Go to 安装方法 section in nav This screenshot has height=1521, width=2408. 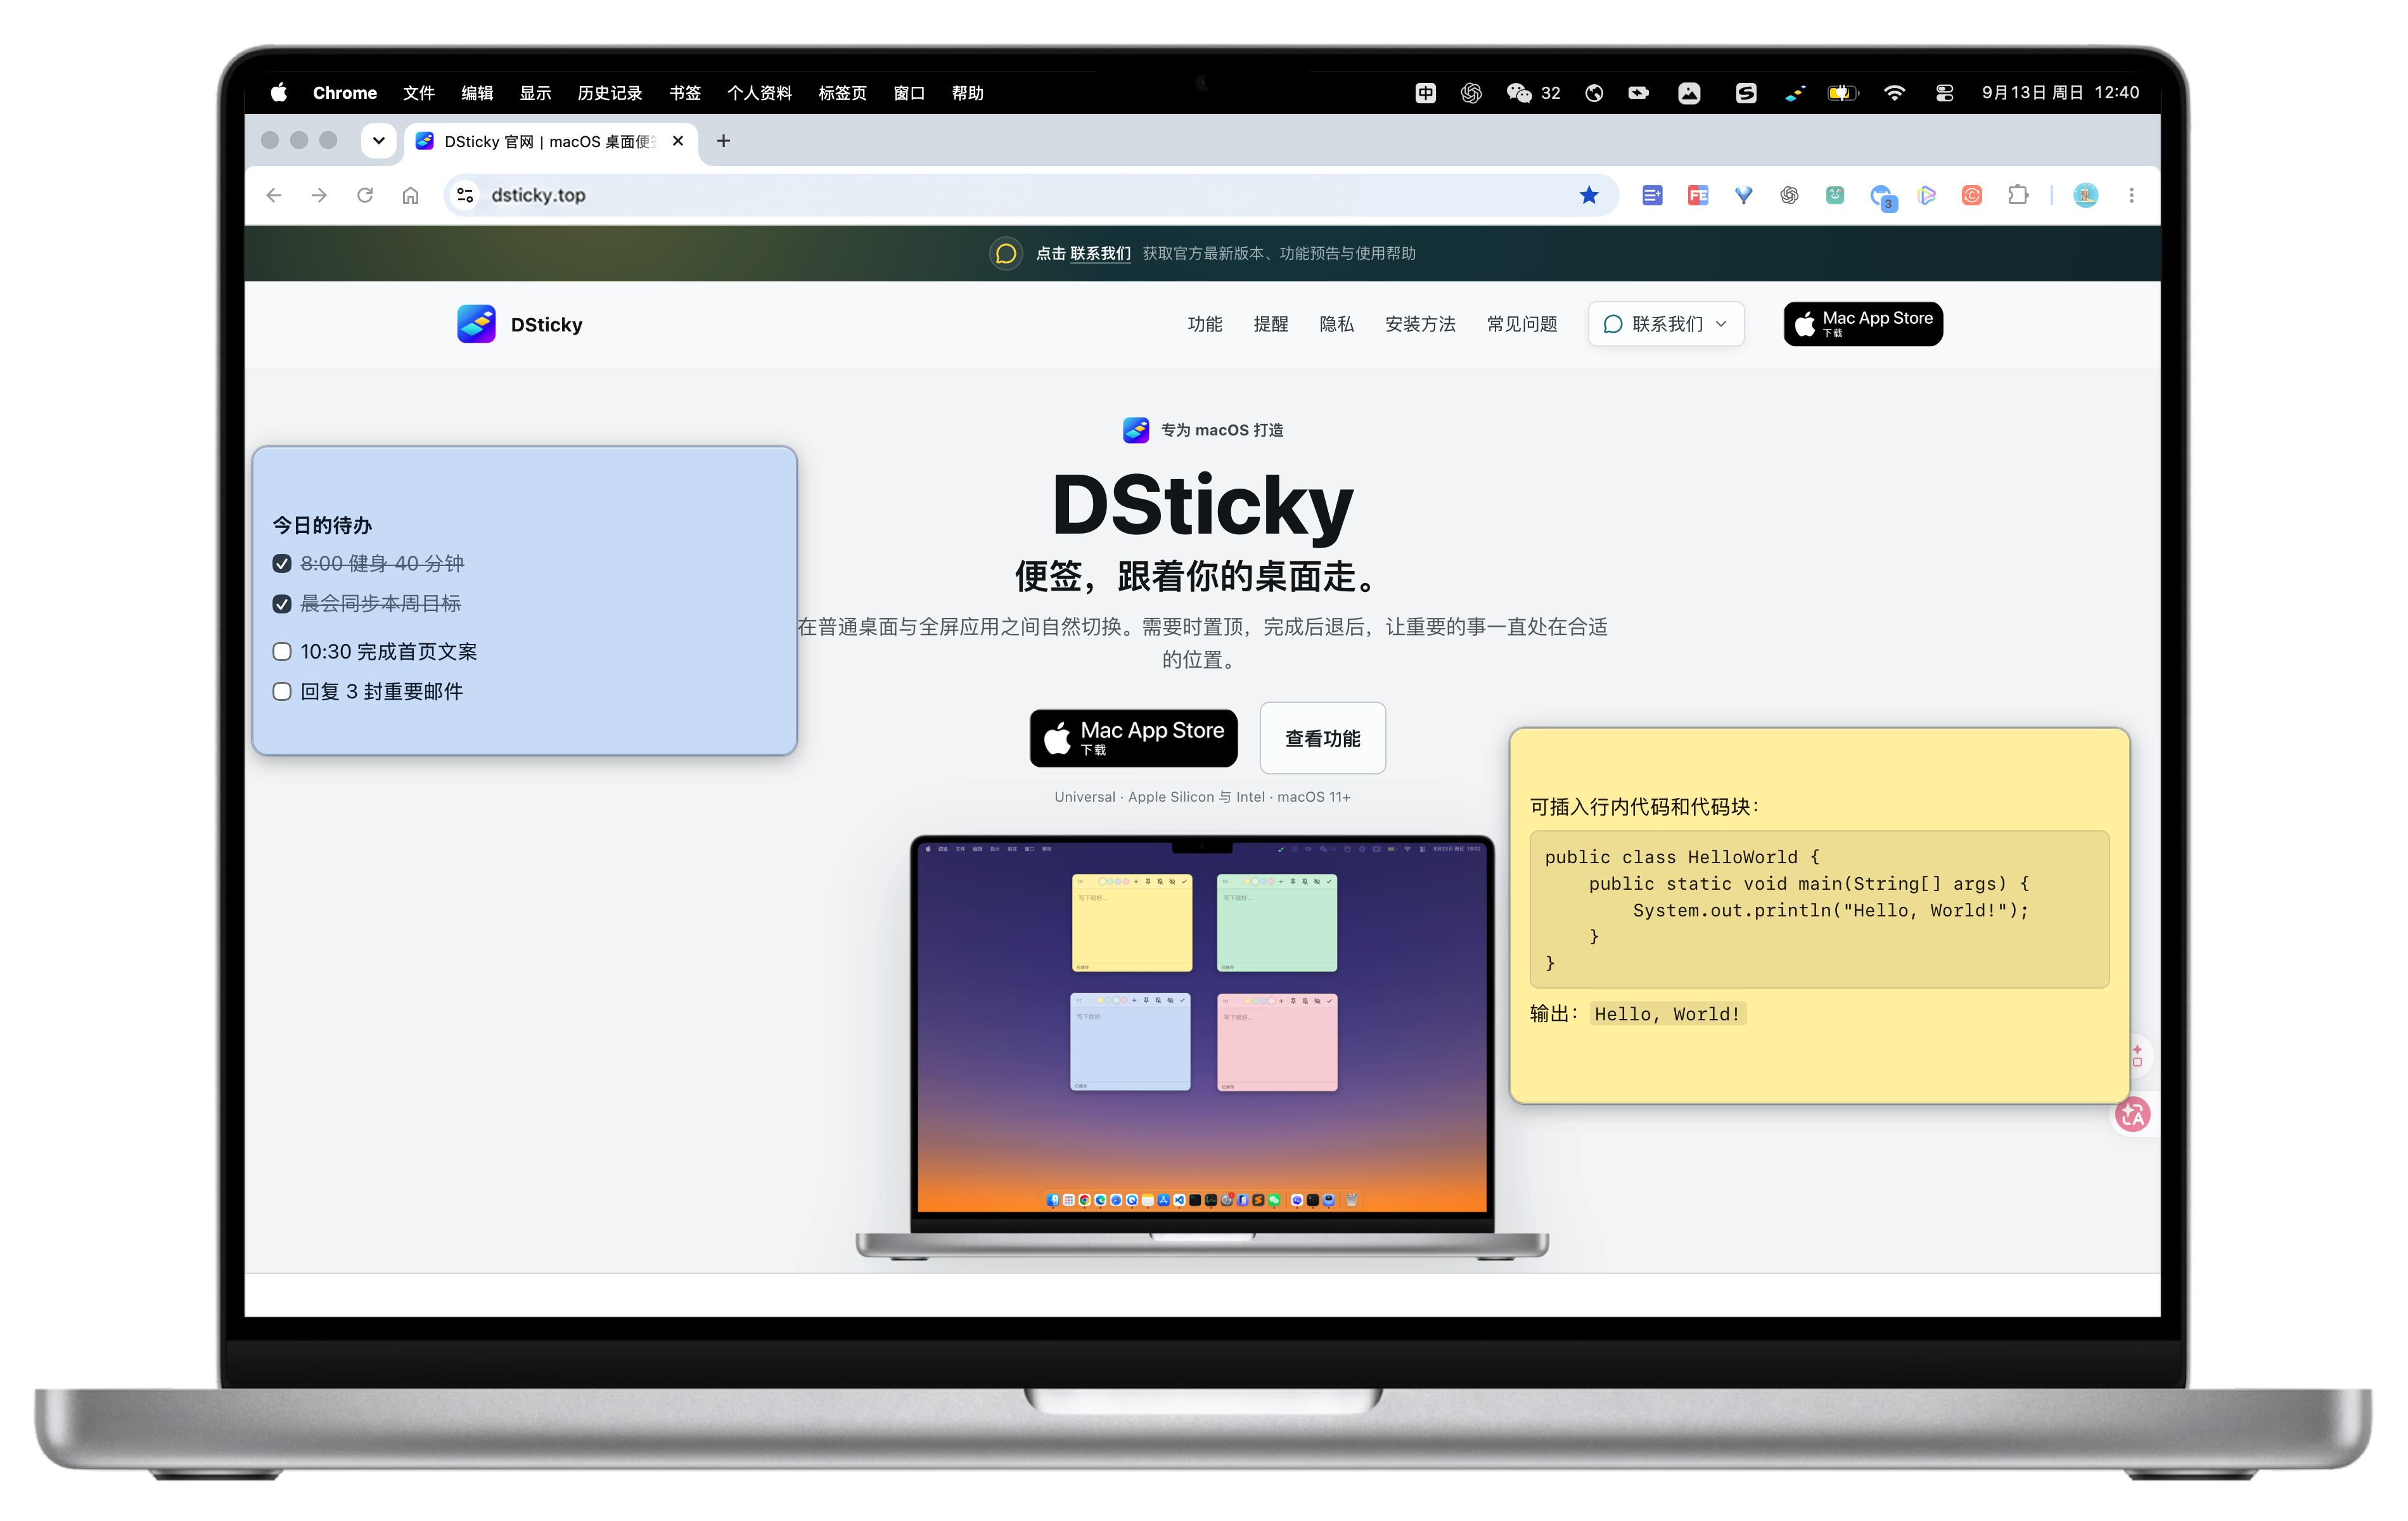point(1420,324)
